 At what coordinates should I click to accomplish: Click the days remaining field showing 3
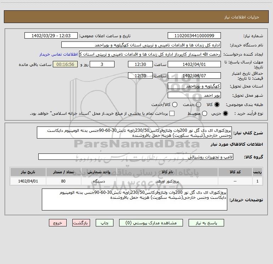102,64
